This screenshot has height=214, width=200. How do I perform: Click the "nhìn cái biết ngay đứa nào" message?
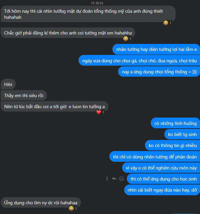coord(162,190)
